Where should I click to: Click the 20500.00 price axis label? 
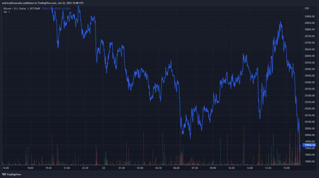tap(310, 69)
